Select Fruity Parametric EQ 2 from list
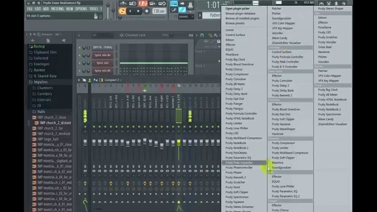Image resolution: width=377 pixels, height=212 pixels. coord(286,196)
